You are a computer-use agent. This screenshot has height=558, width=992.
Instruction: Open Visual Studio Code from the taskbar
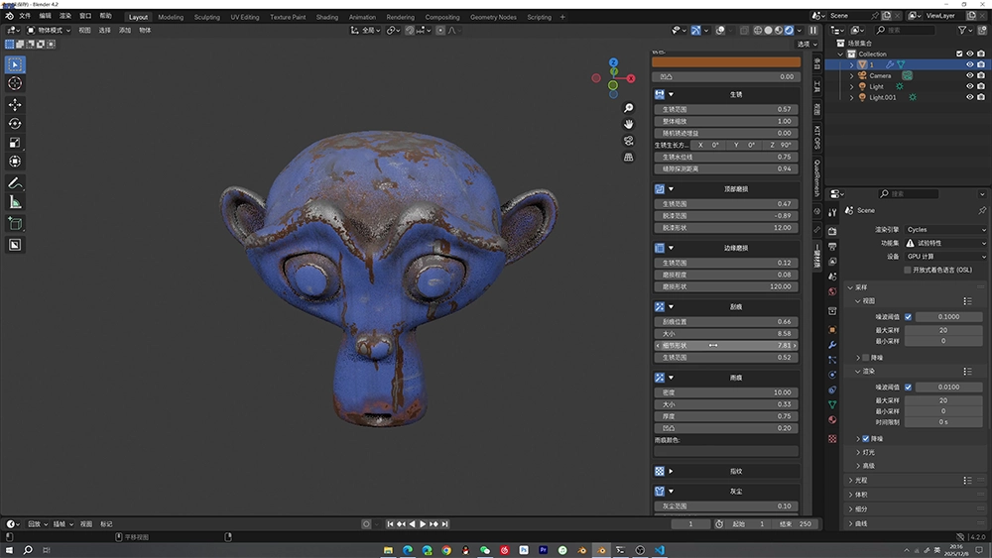(659, 549)
